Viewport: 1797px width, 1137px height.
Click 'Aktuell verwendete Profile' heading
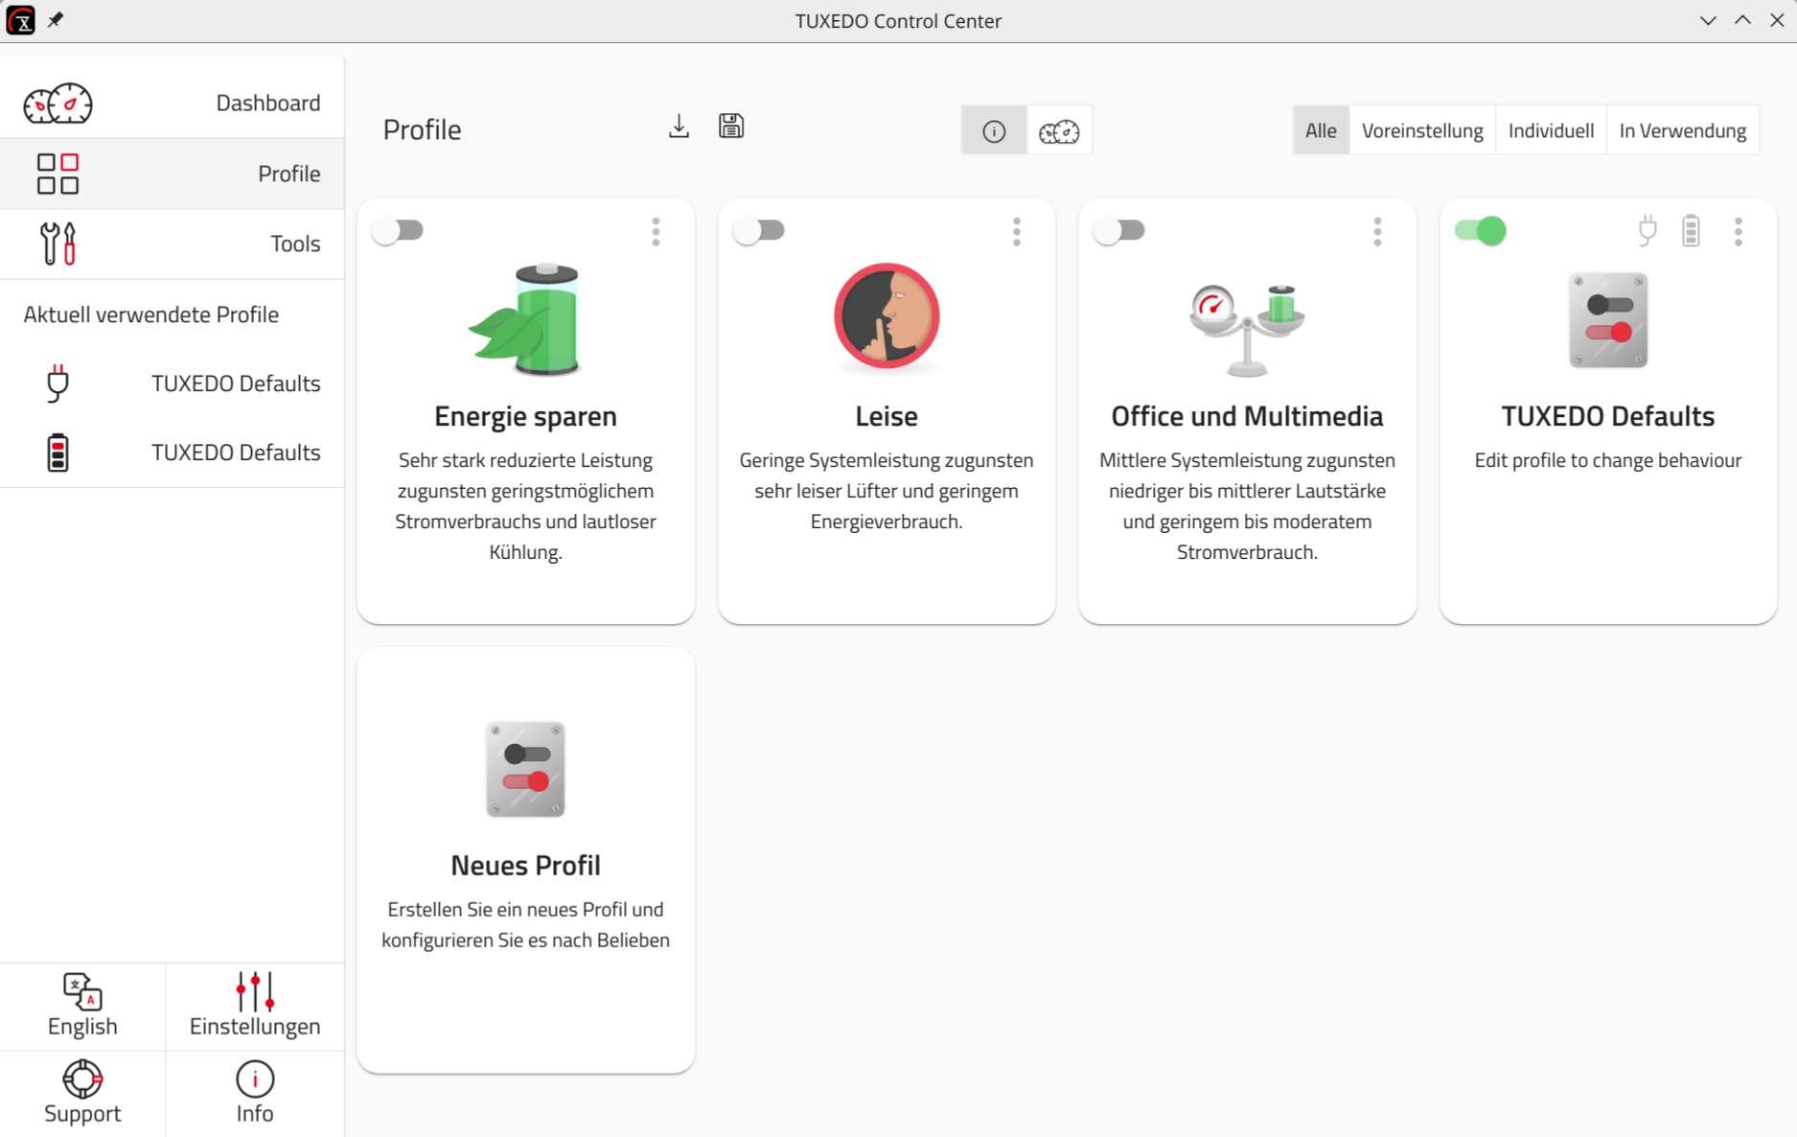coord(151,314)
